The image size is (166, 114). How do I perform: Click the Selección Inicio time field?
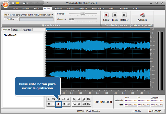(x=131, y=101)
